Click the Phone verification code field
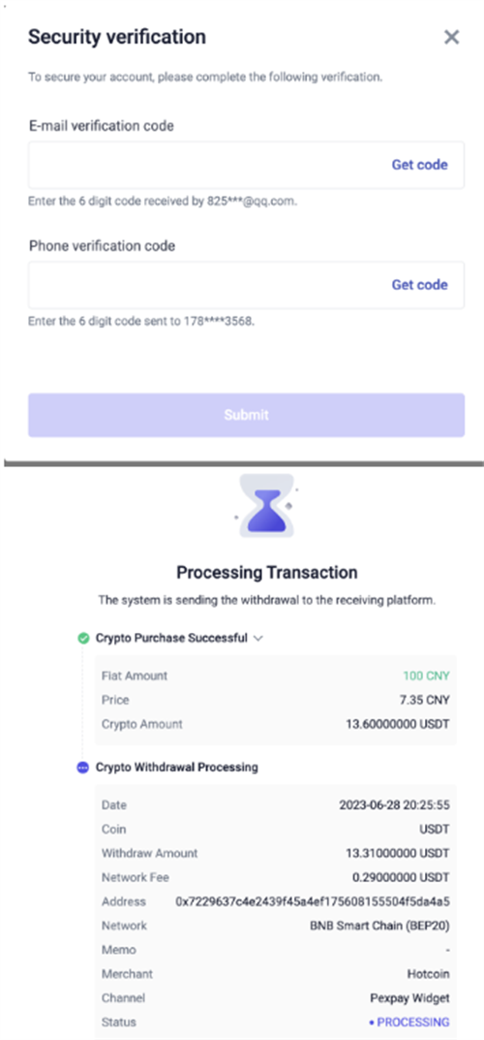The image size is (484, 1040). tap(246, 285)
